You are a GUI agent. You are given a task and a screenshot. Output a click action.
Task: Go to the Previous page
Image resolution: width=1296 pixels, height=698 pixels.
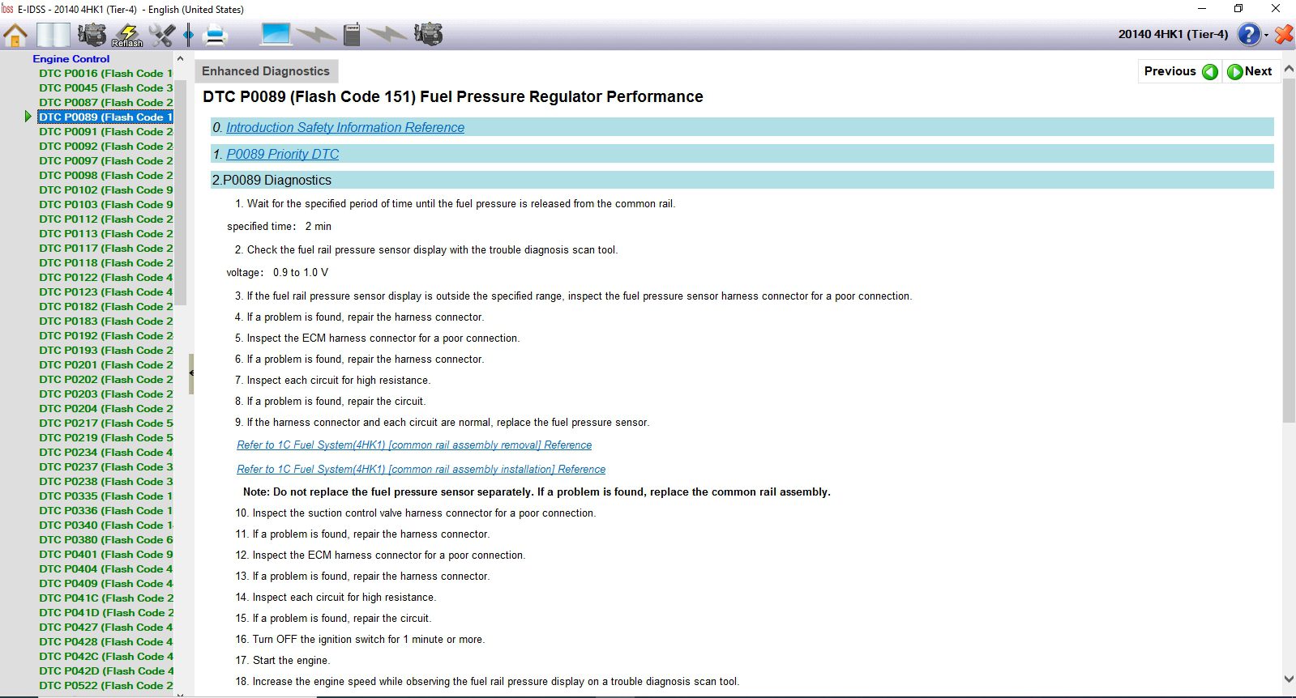(x=1170, y=71)
